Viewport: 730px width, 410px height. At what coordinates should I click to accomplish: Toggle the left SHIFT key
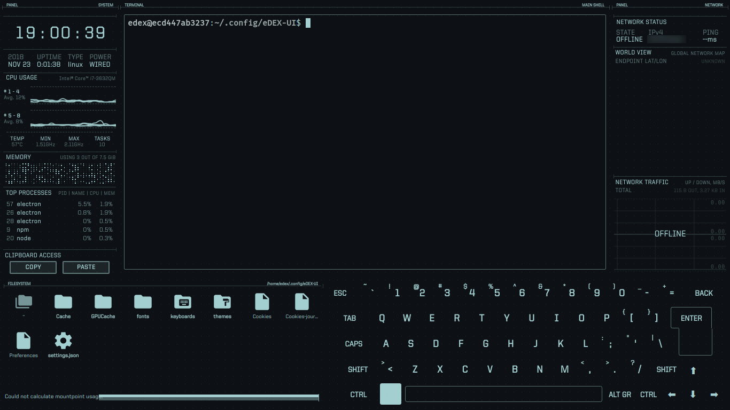tap(358, 369)
